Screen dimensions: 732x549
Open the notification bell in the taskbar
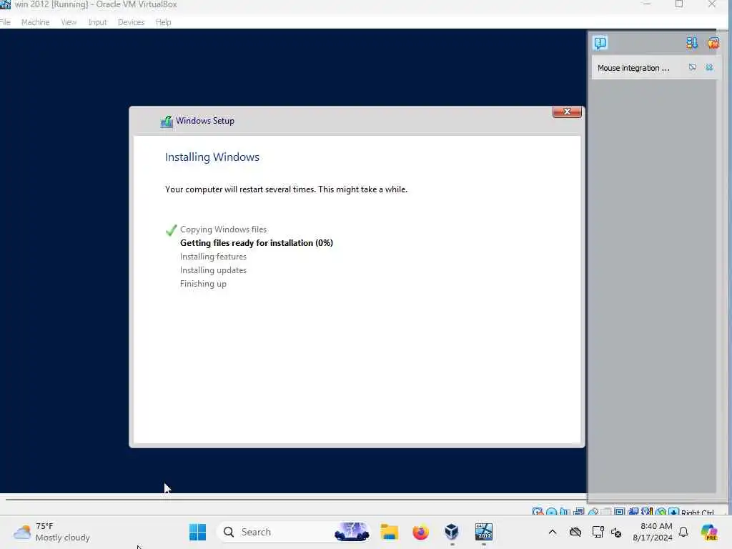click(x=683, y=532)
